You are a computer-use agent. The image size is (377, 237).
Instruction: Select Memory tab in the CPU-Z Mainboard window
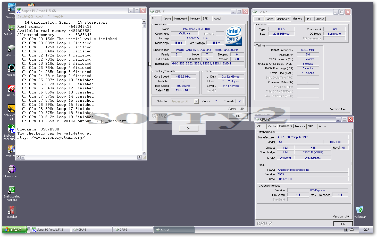[x=300, y=126]
